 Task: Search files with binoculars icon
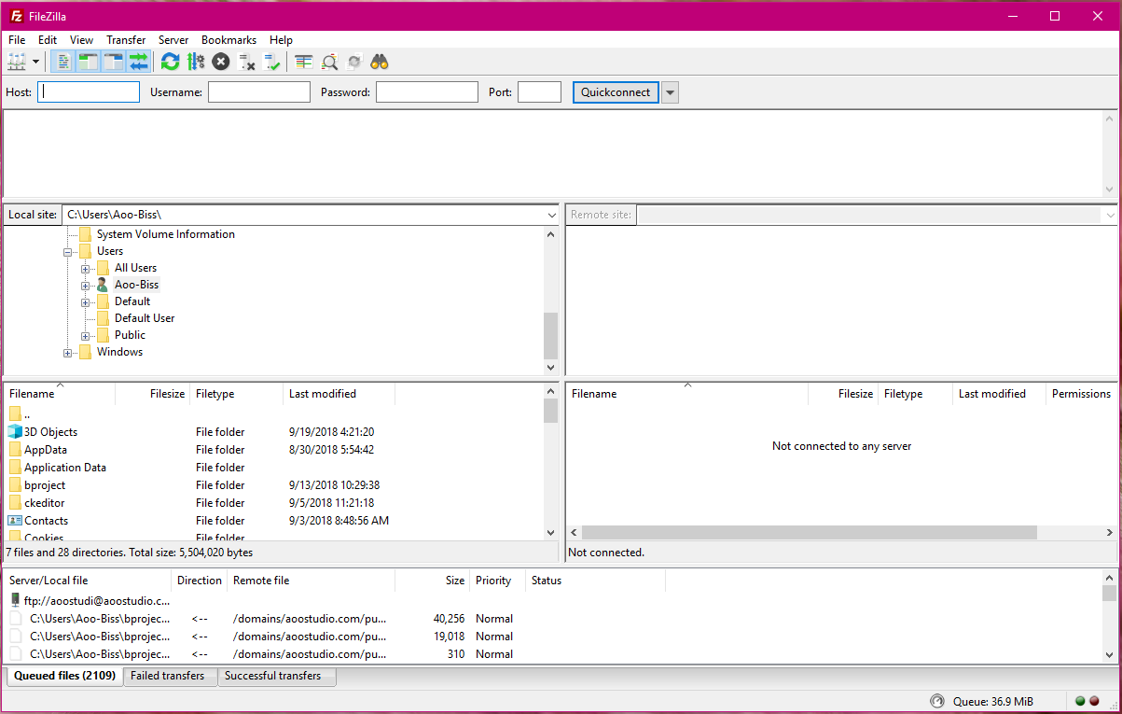coord(380,62)
